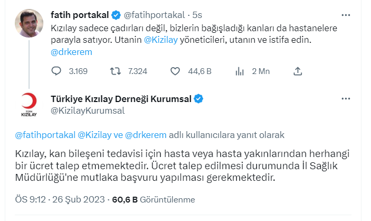Click the @Kizilay handle in the reply-to line
Image resolution: width=371 pixels, height=221 pixels.
(95, 135)
